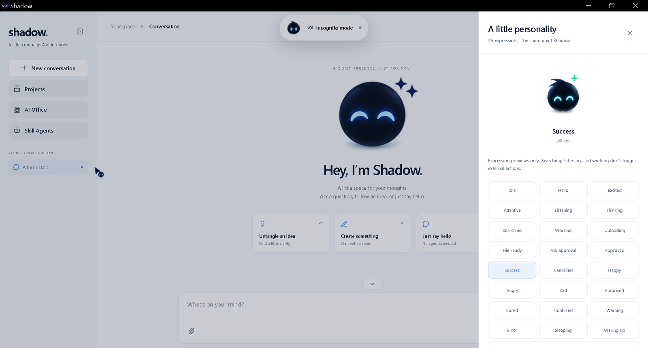The height and width of the screenshot is (348, 648).
Task: Open the Projects section
Action: [x=48, y=89]
